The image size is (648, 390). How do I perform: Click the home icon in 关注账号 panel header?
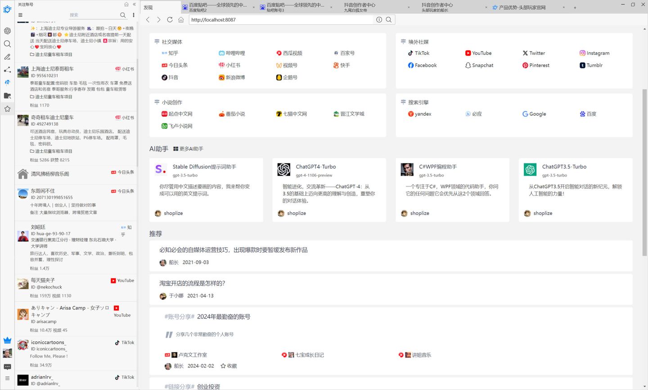pos(126,4)
